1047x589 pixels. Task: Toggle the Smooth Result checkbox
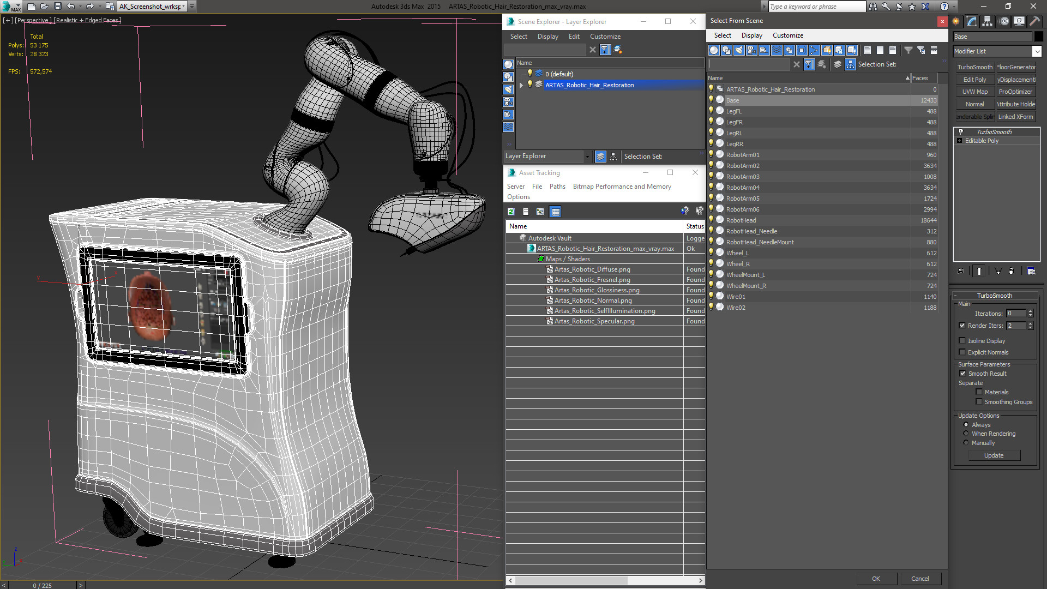tap(962, 374)
